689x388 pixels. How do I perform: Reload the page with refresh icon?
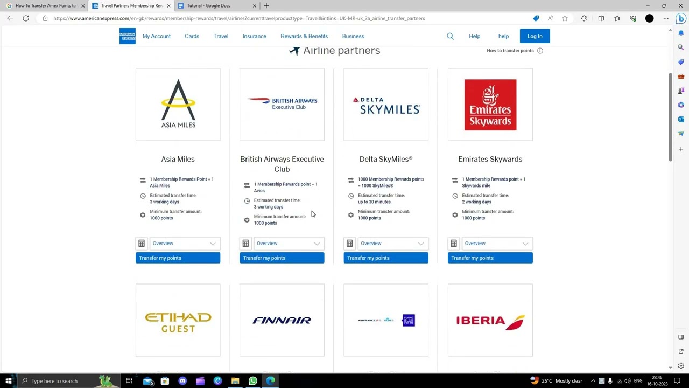(25, 18)
